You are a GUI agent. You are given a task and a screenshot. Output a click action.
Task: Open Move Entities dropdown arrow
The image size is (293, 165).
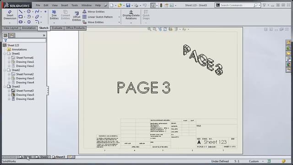pos(119,22)
